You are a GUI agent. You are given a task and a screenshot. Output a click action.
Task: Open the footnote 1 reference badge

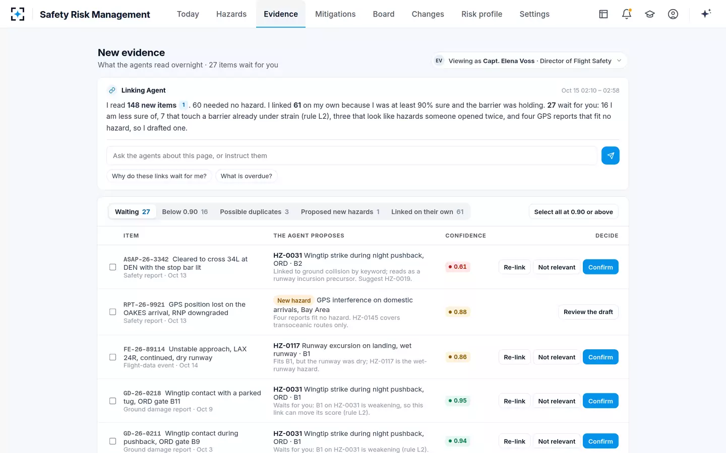(x=184, y=105)
